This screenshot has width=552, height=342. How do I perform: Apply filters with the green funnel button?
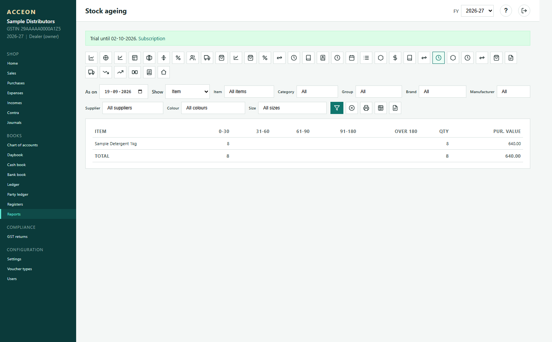pyautogui.click(x=337, y=108)
